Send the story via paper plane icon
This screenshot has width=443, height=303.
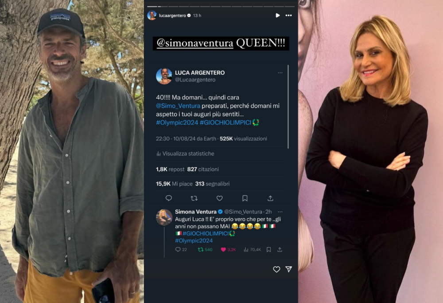click(288, 269)
